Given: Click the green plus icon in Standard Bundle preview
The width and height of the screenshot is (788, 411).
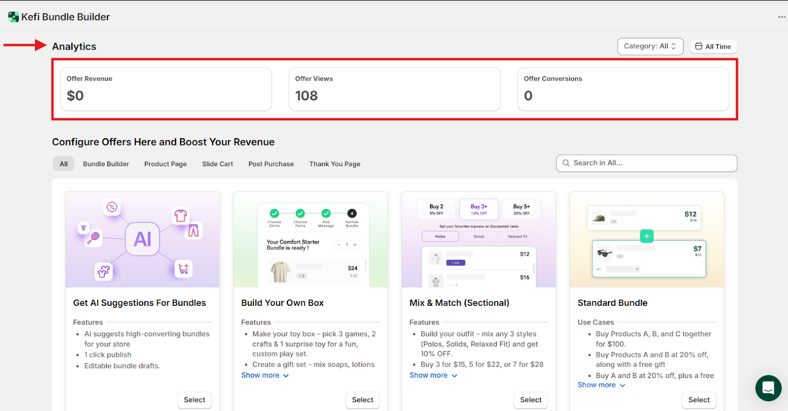Looking at the screenshot, I should 647,236.
